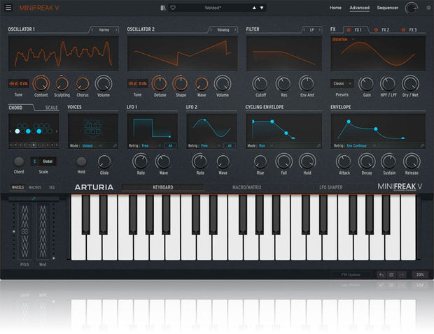The image size is (434, 334).
Task: Click the distortion curve display in FX
Action: pyautogui.click(x=378, y=54)
